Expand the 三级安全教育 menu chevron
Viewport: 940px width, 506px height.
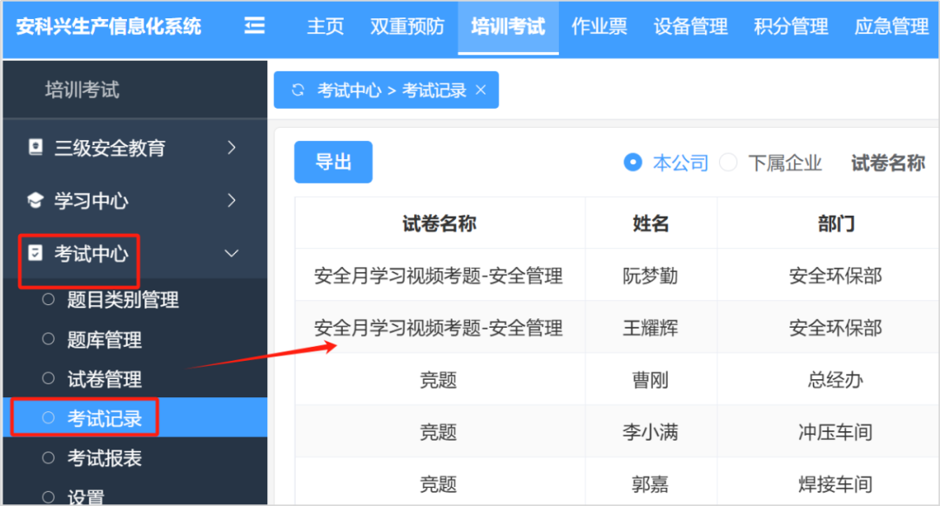tap(232, 148)
